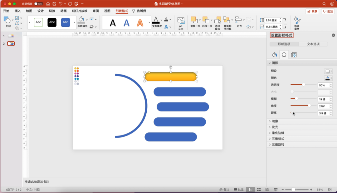Start slideshow from status bar icon
This screenshot has height=193, width=337.
276,190
